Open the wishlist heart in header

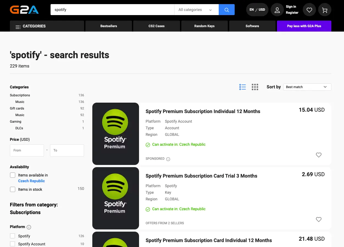[x=309, y=10]
